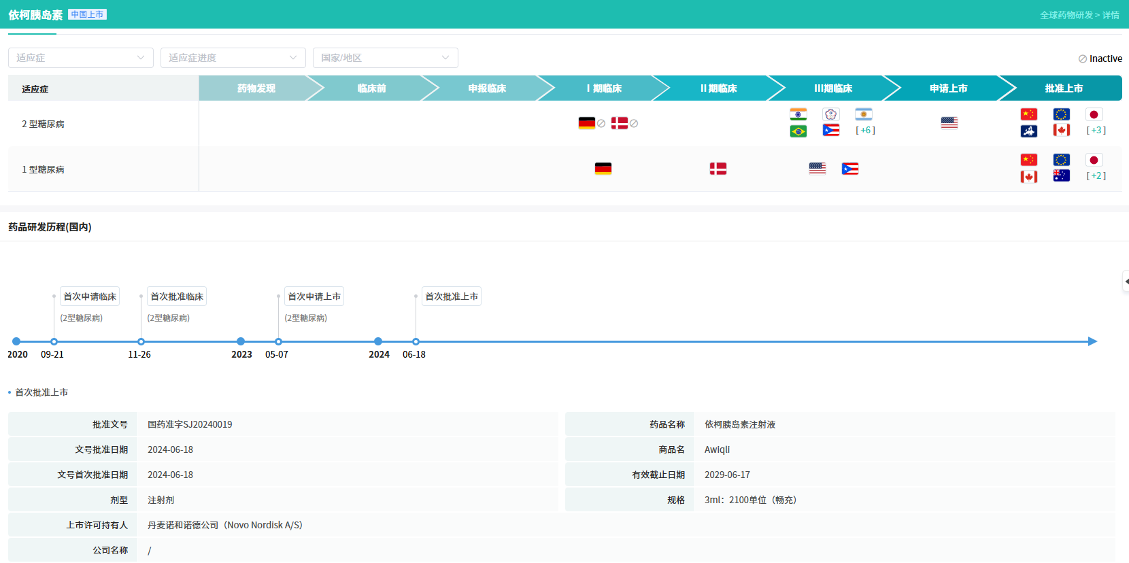This screenshot has height=563, width=1129.
Task: Open the 国家/地区 dropdown filter
Action: tap(386, 58)
